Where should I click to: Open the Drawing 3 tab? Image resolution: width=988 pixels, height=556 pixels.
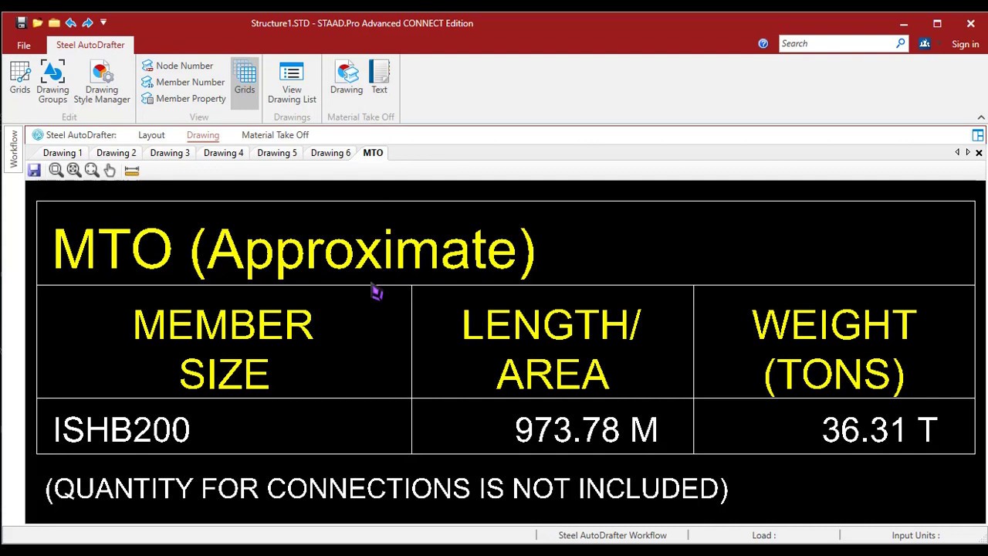pyautogui.click(x=170, y=153)
